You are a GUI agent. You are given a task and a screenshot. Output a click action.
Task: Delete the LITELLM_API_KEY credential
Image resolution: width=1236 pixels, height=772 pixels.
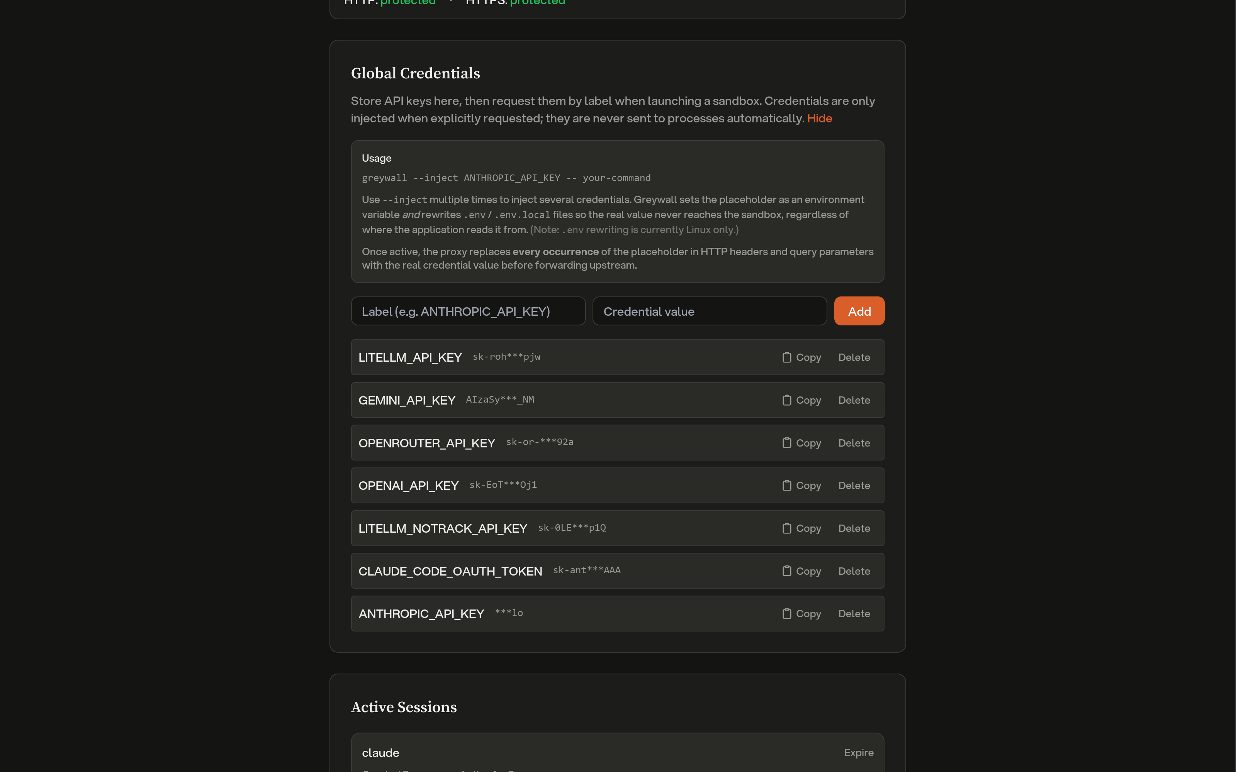854,357
